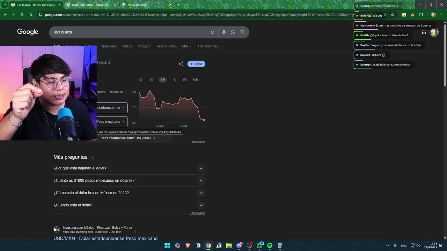This screenshot has height=251, width=447.
Task: Switch to the Imágenes results tab
Action: (109, 46)
